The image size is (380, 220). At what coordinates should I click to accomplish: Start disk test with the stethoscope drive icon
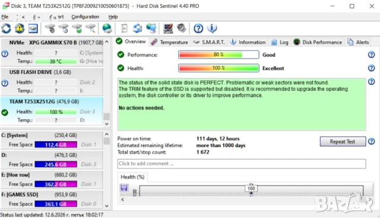click(50, 28)
